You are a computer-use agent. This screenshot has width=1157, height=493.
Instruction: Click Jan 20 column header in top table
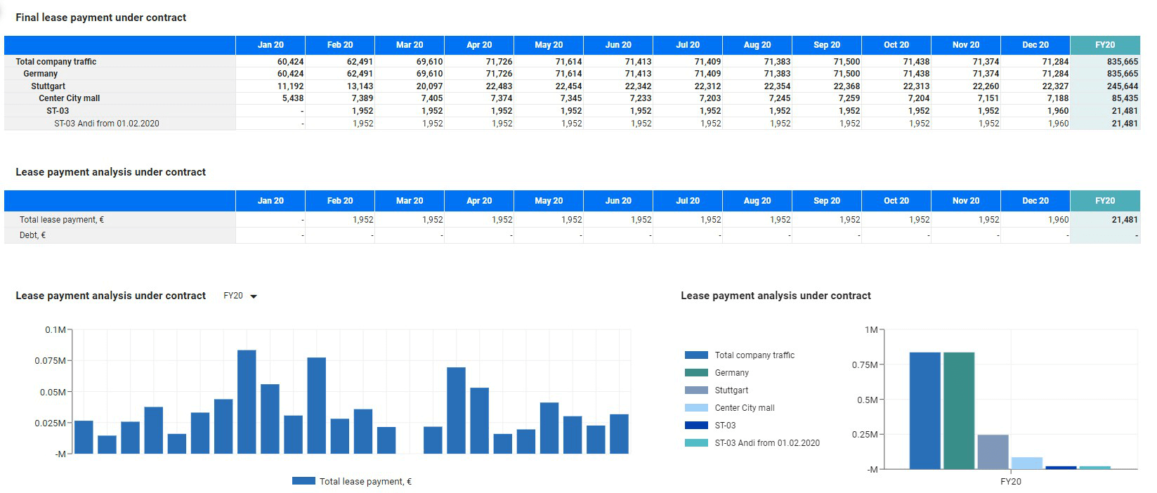click(270, 45)
